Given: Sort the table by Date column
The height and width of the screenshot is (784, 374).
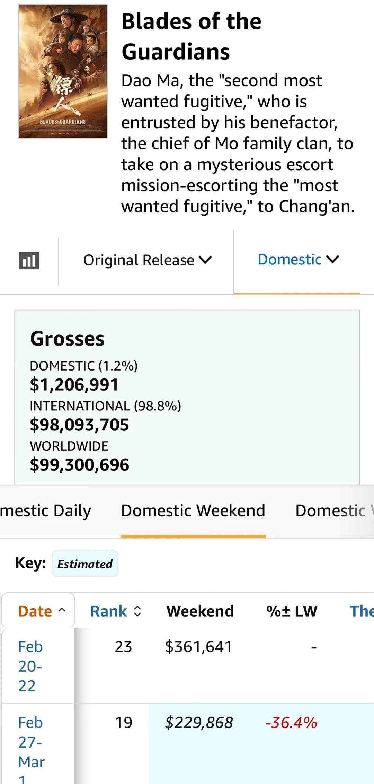Looking at the screenshot, I should [x=42, y=611].
